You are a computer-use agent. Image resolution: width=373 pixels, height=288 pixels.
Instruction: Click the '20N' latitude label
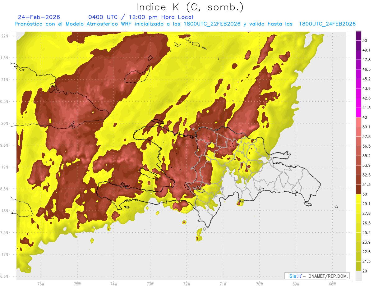tap(5, 123)
